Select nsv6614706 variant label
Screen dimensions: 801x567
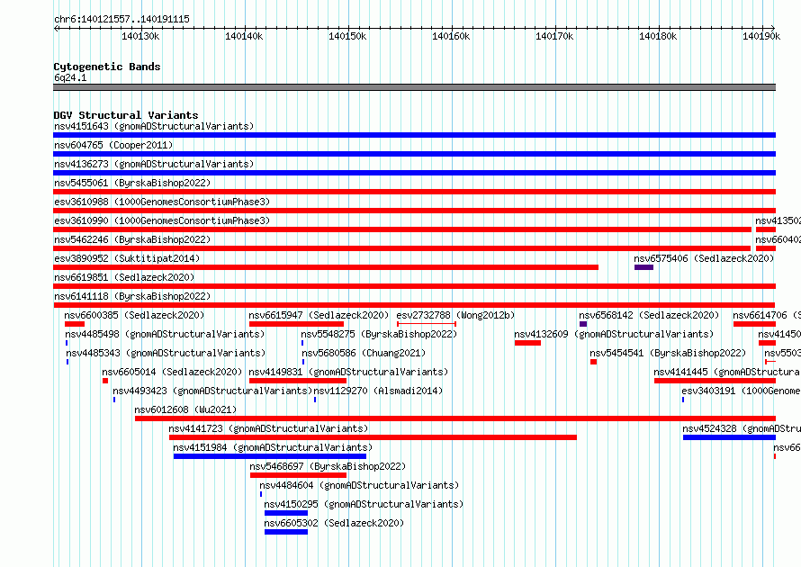[x=766, y=315]
